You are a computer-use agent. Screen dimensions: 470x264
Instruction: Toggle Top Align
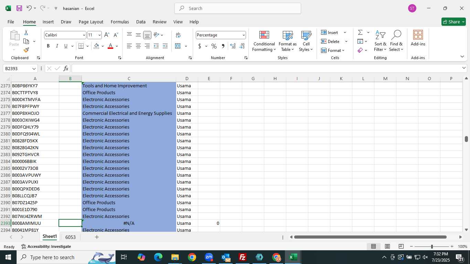click(129, 35)
